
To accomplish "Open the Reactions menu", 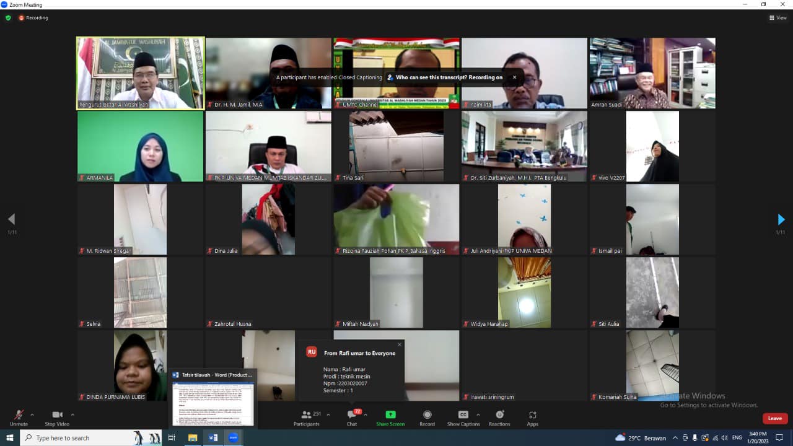I will point(499,416).
